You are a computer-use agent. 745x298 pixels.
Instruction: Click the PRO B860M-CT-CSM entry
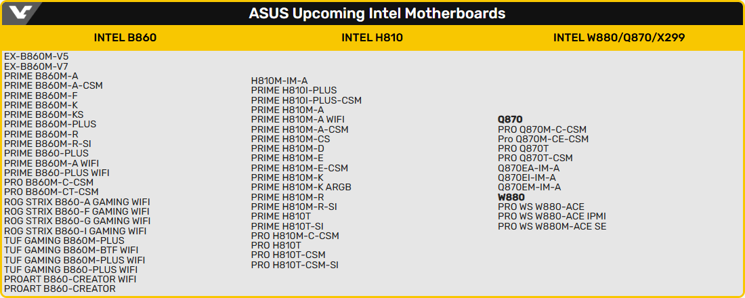pyautogui.click(x=51, y=192)
